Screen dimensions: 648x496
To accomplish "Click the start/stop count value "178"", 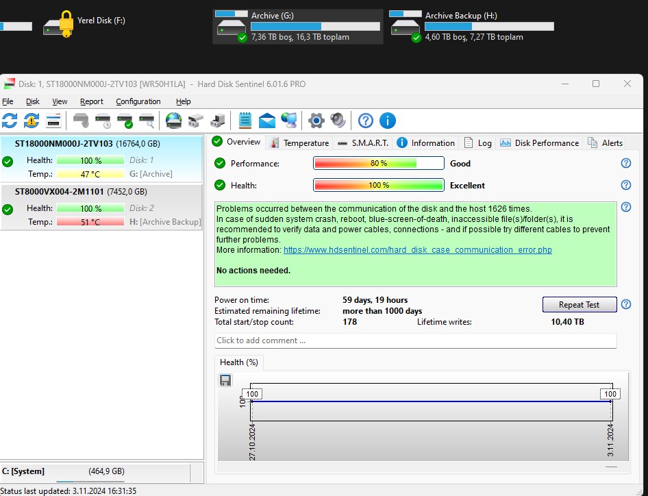I will pyautogui.click(x=349, y=321).
